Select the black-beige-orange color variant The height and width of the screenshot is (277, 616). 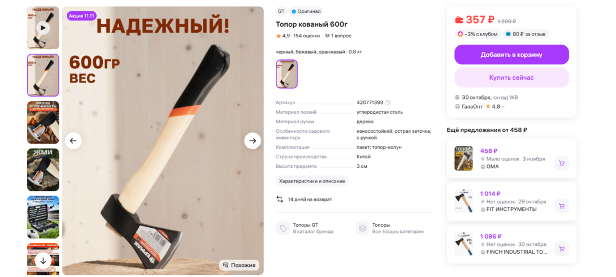[287, 74]
